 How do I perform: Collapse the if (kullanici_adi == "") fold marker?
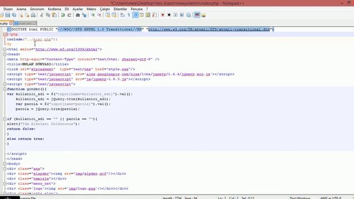click(x=4, y=119)
